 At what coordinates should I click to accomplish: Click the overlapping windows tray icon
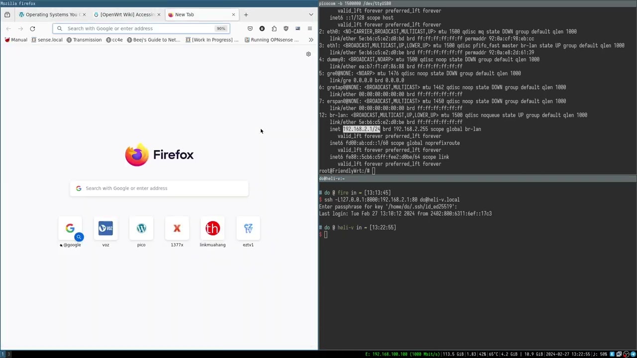(x=620, y=355)
